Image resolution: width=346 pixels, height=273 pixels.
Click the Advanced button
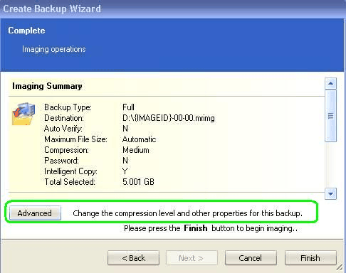35,213
